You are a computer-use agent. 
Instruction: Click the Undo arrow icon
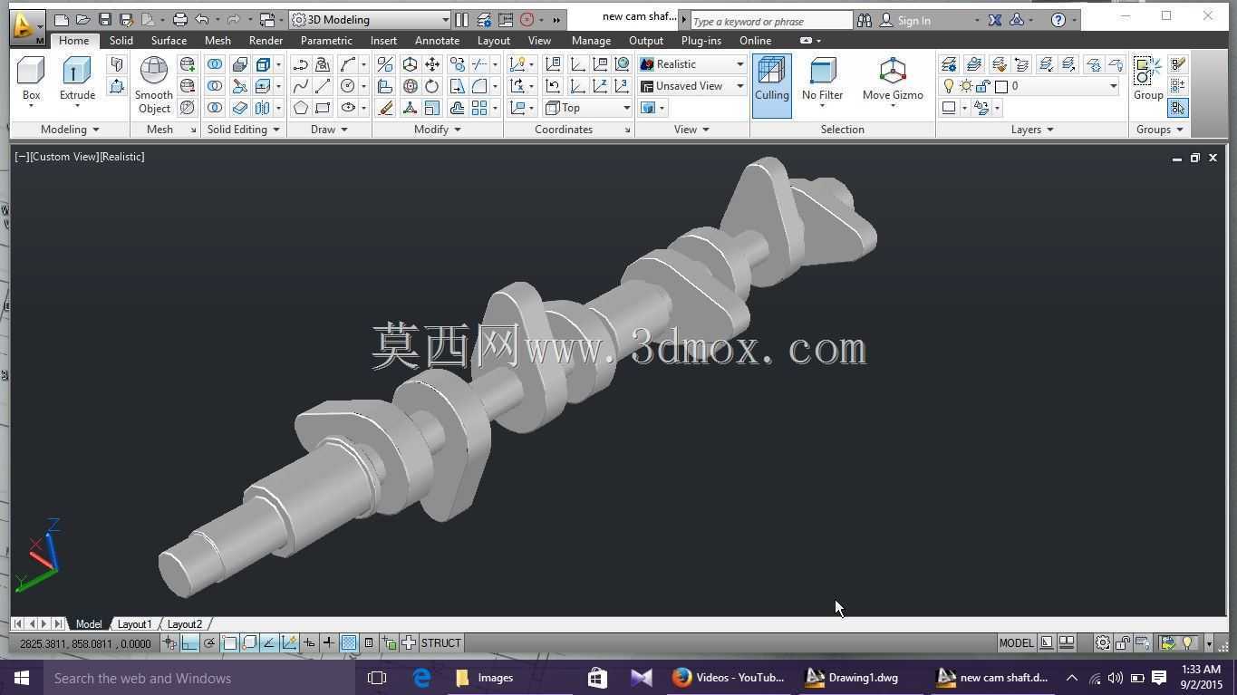pos(202,19)
